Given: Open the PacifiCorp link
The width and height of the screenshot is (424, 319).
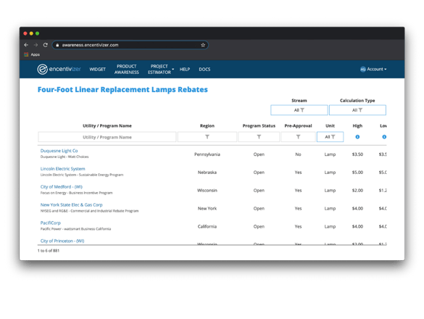Looking at the screenshot, I should 51,223.
